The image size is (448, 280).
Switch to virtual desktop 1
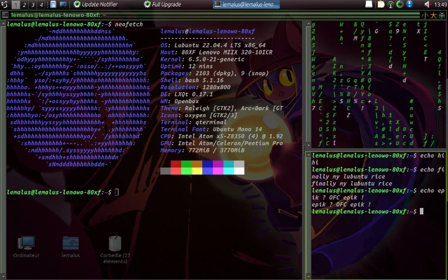click(x=16, y=5)
